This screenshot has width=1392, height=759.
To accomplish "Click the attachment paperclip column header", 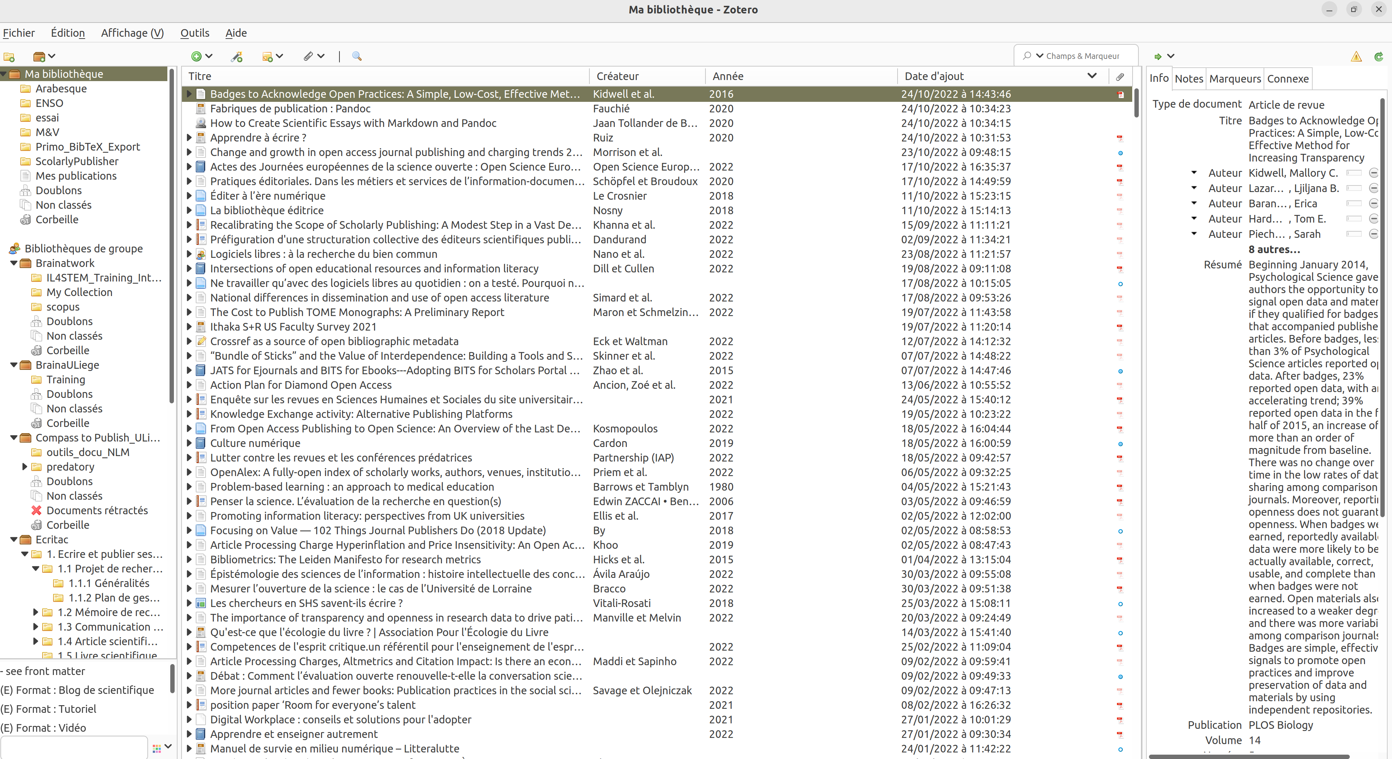I will (1120, 77).
